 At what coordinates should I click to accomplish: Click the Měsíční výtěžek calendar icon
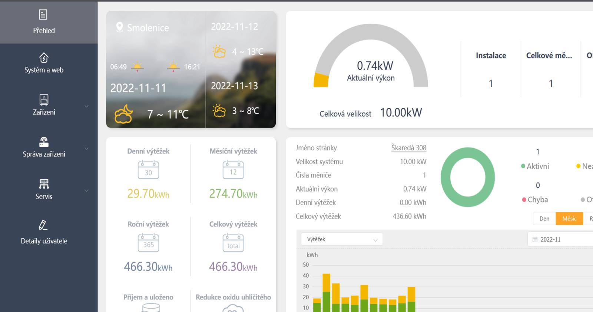tap(233, 170)
